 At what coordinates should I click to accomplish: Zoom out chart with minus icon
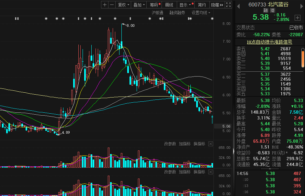(x=112, y=5)
